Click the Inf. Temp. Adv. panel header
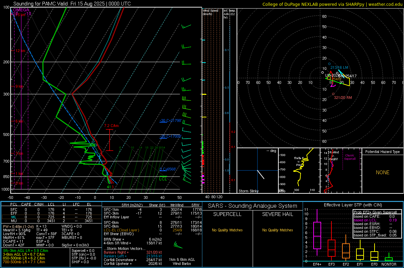Screen dimensions: 404x268 point(229,14)
